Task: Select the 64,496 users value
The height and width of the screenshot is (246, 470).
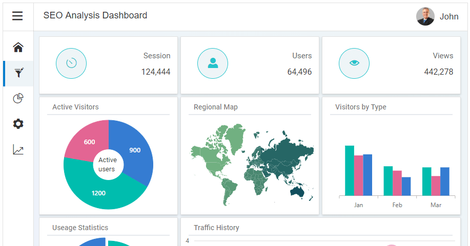Action: 299,72
